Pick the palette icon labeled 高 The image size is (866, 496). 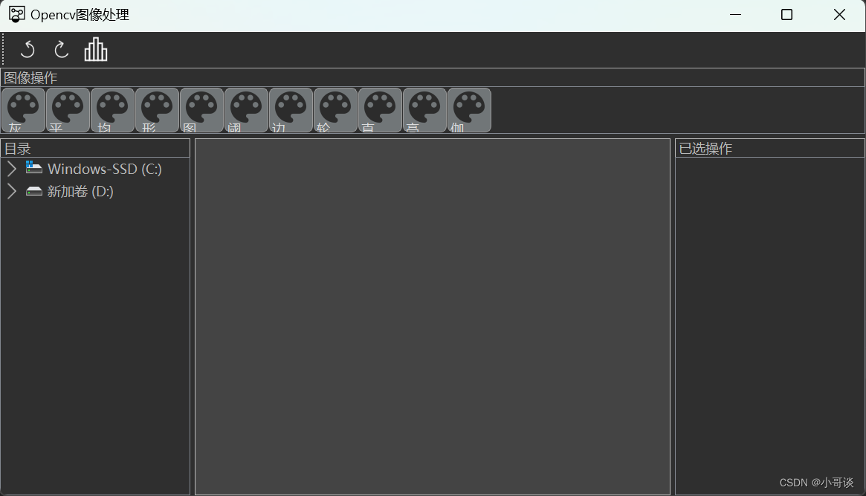click(x=424, y=111)
